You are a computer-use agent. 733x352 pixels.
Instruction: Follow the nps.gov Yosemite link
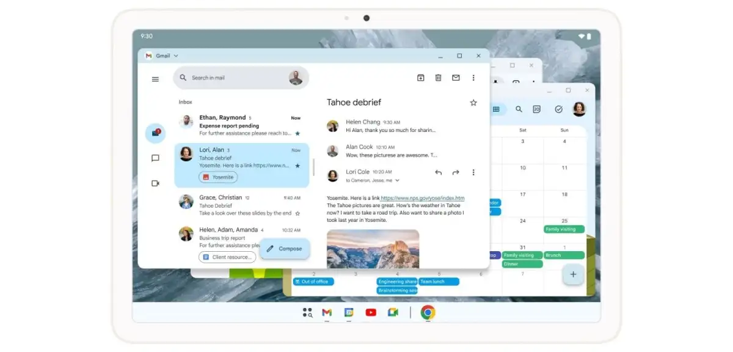pyautogui.click(x=423, y=198)
